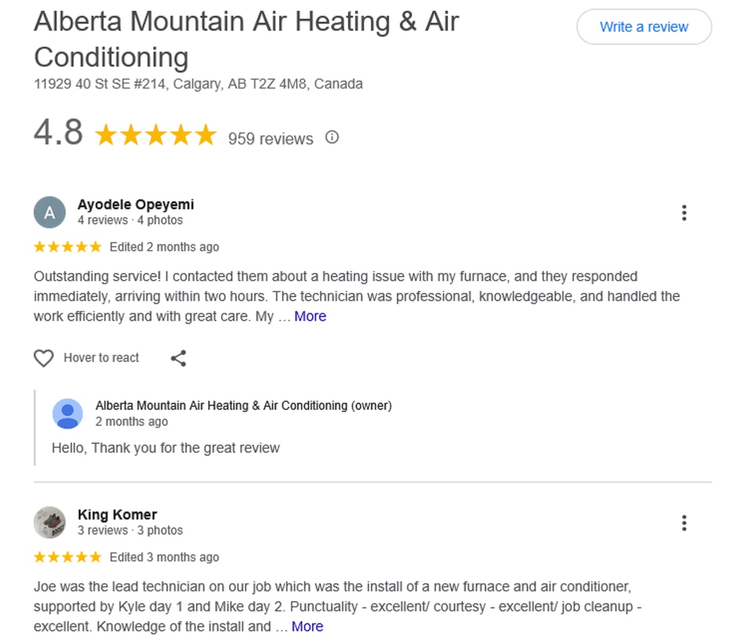The width and height of the screenshot is (755, 644).
Task: Click the overall five-star rating
Action: [156, 135]
